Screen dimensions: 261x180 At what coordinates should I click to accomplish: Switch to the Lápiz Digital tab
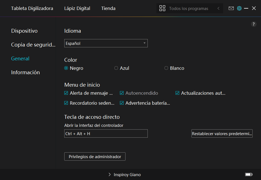(x=77, y=8)
